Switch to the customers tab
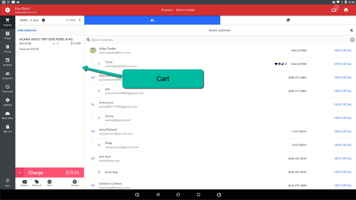Viewport: 356px width, 200px height. [152, 20]
